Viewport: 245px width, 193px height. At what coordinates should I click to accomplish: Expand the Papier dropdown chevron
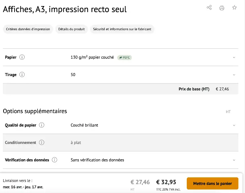pyautogui.click(x=234, y=57)
